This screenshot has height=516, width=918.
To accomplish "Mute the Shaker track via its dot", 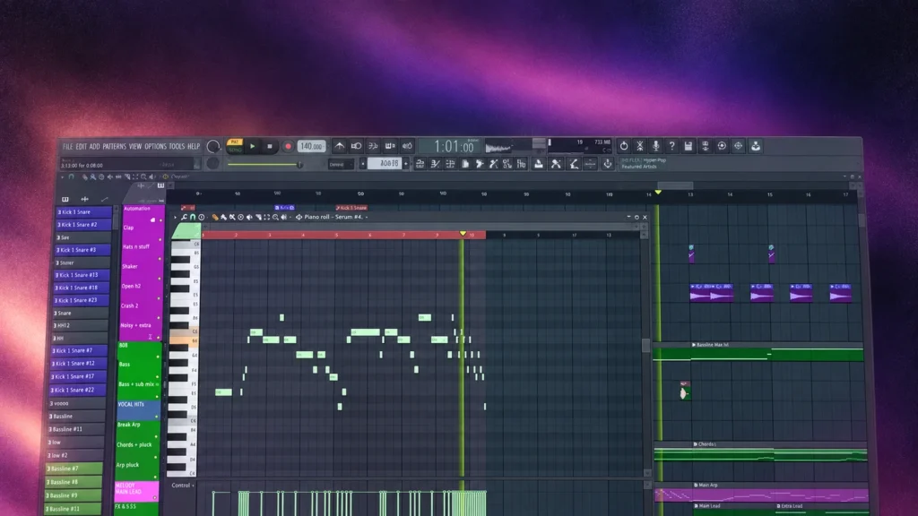I will click(160, 279).
